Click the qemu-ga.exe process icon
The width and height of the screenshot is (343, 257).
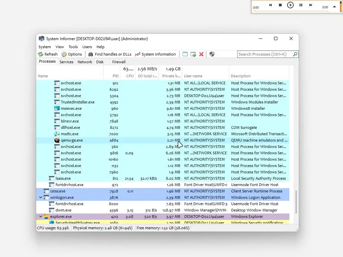point(57,140)
